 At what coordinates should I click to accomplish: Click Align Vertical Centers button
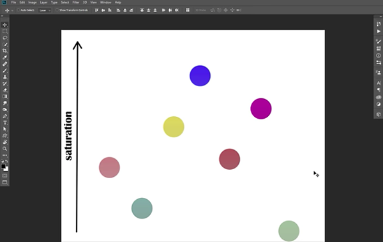pos(103,10)
